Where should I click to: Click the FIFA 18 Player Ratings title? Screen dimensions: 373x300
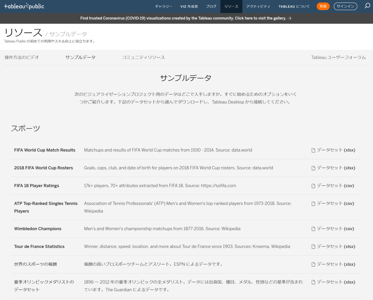point(37,186)
